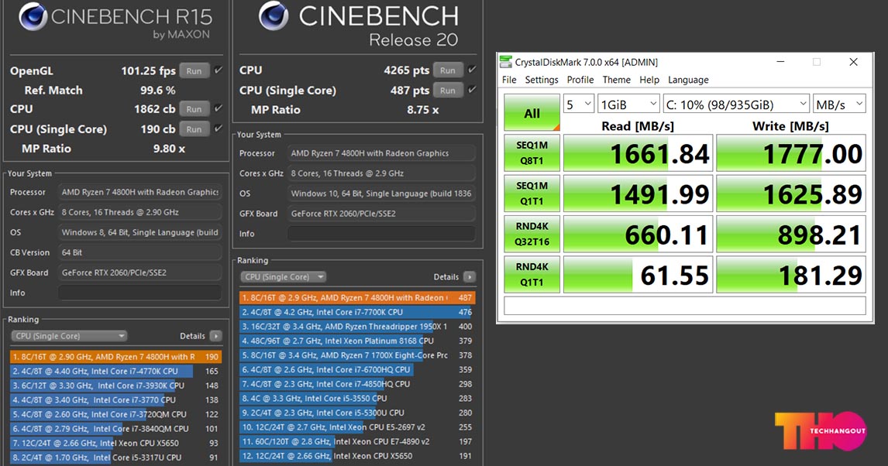Open the ranking type dropdown in Cinebench R20
888x466 pixels.
[283, 276]
